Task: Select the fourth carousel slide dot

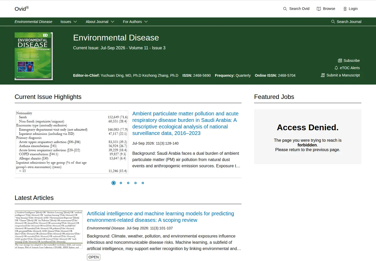Action: coord(136,183)
